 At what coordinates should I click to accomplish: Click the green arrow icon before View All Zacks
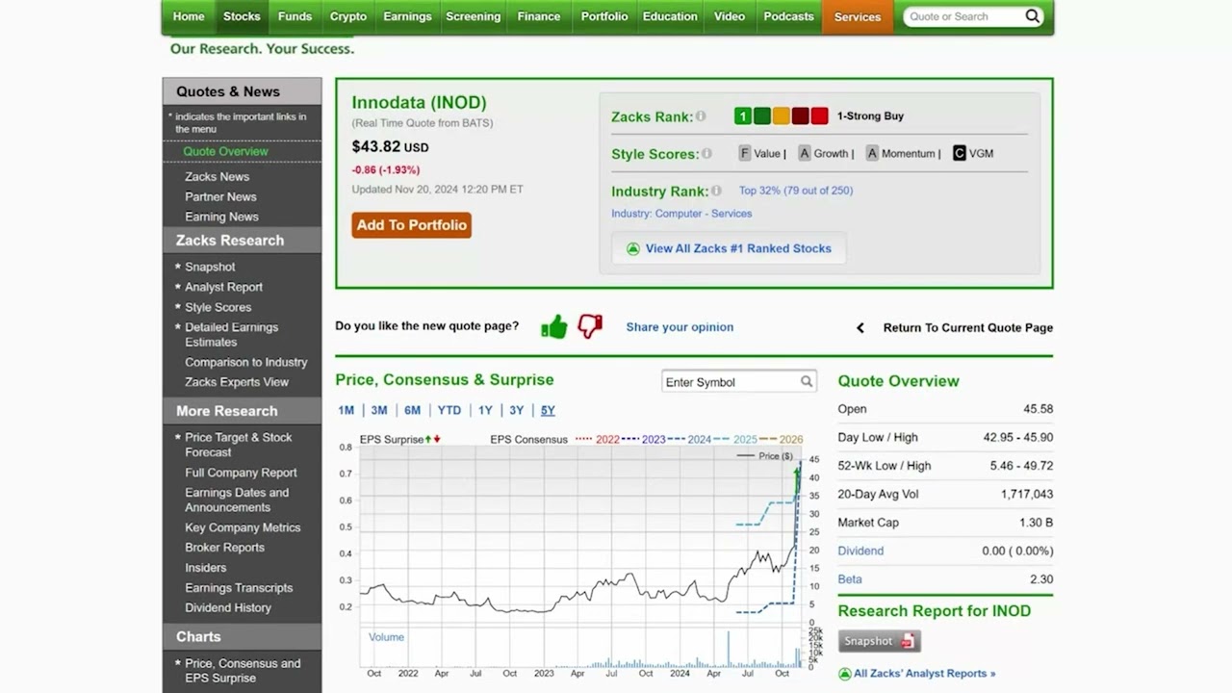coord(633,248)
